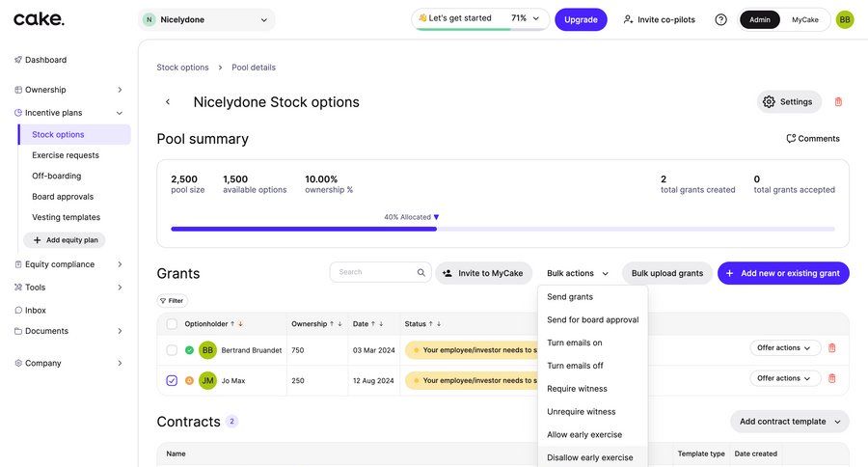Click the pool allocation progress bar

point(502,229)
